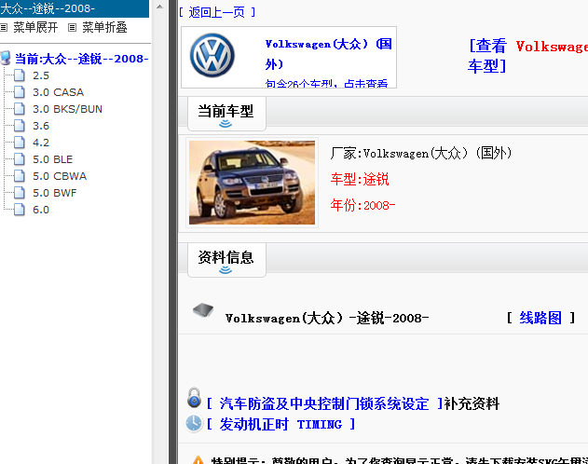The image size is (588, 464).
Task: Click the orange warning icon near 特别提示
Action: coord(198,460)
